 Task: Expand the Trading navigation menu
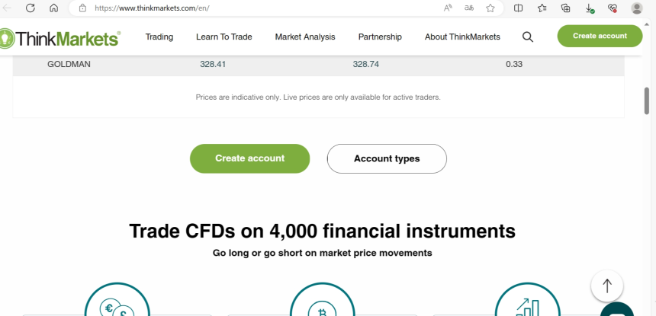click(x=159, y=37)
